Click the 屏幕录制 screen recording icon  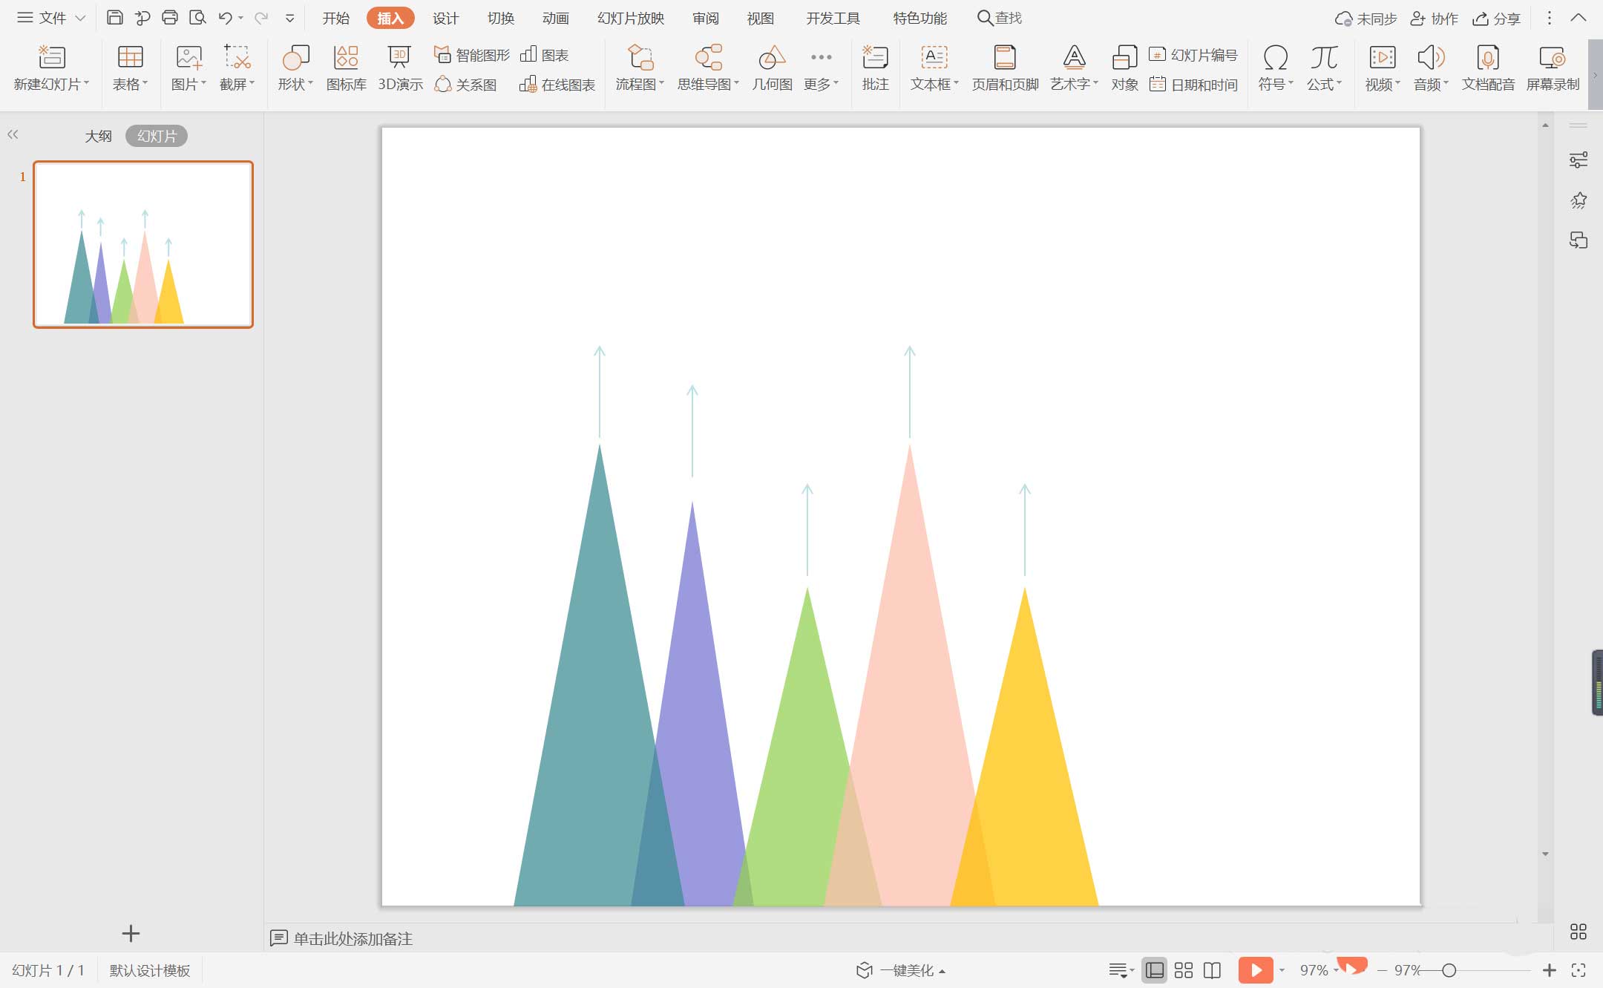(1552, 58)
